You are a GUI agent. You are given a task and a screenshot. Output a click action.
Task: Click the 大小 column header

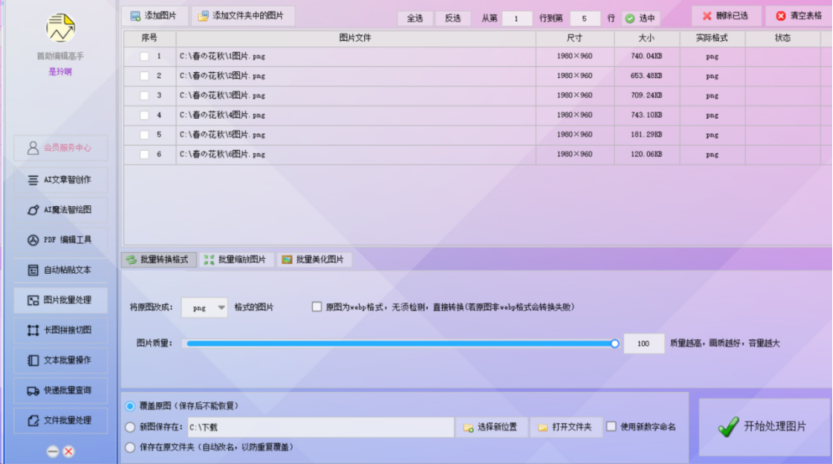[x=647, y=39]
